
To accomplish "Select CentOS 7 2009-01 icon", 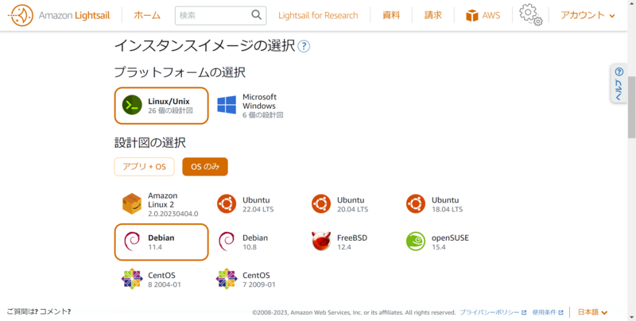I will (x=227, y=279).
